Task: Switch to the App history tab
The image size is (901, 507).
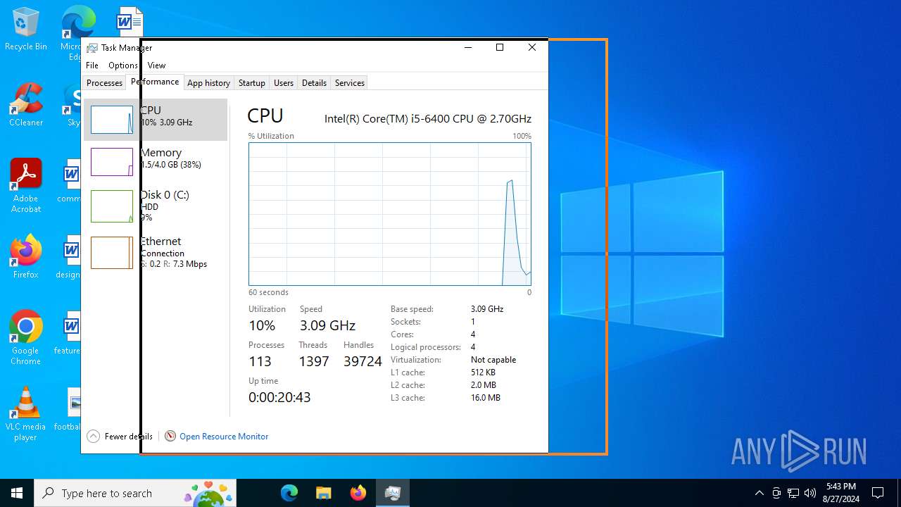Action: point(208,83)
